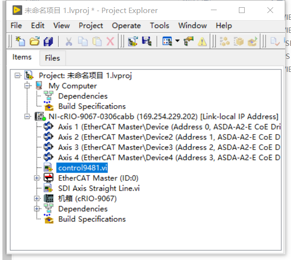291x260 pixels.
Task: Select control9481.vi in the tree
Action: pos(83,168)
